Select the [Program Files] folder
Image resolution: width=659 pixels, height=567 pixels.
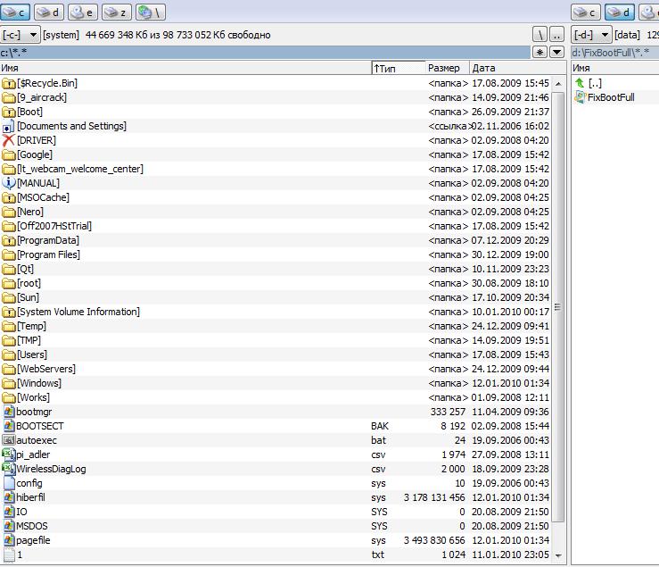point(48,254)
